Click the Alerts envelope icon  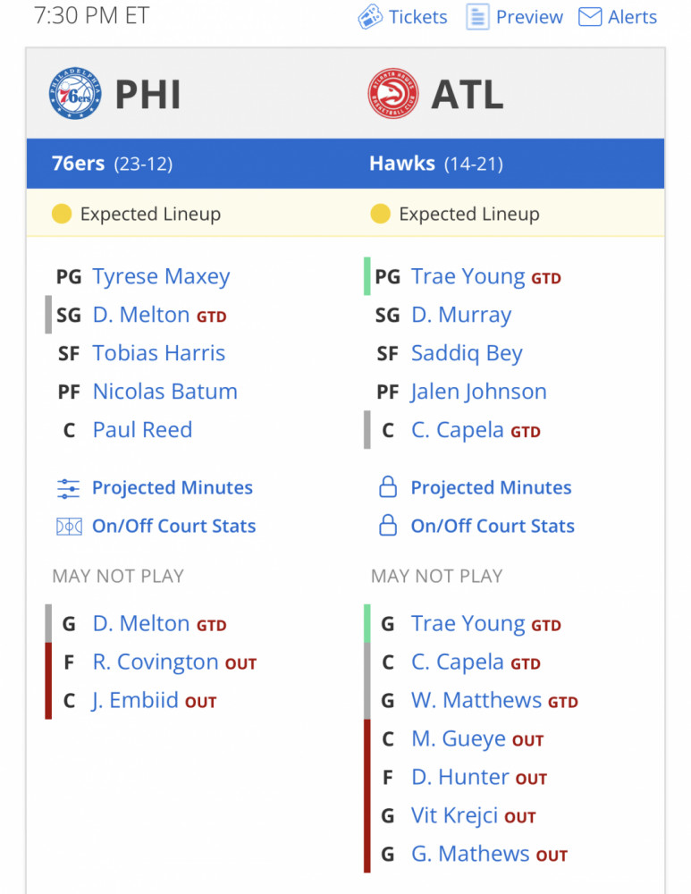click(589, 17)
